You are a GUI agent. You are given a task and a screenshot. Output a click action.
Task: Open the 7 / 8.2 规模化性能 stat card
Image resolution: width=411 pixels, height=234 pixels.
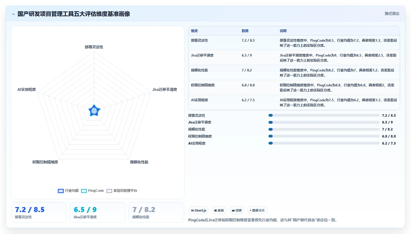pyautogui.click(x=156, y=212)
